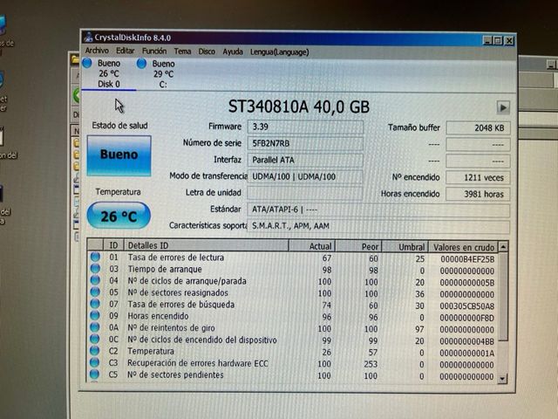This screenshot has width=558, height=419.
Task: Select the Tiempo de arranque row
Action: [293, 270]
